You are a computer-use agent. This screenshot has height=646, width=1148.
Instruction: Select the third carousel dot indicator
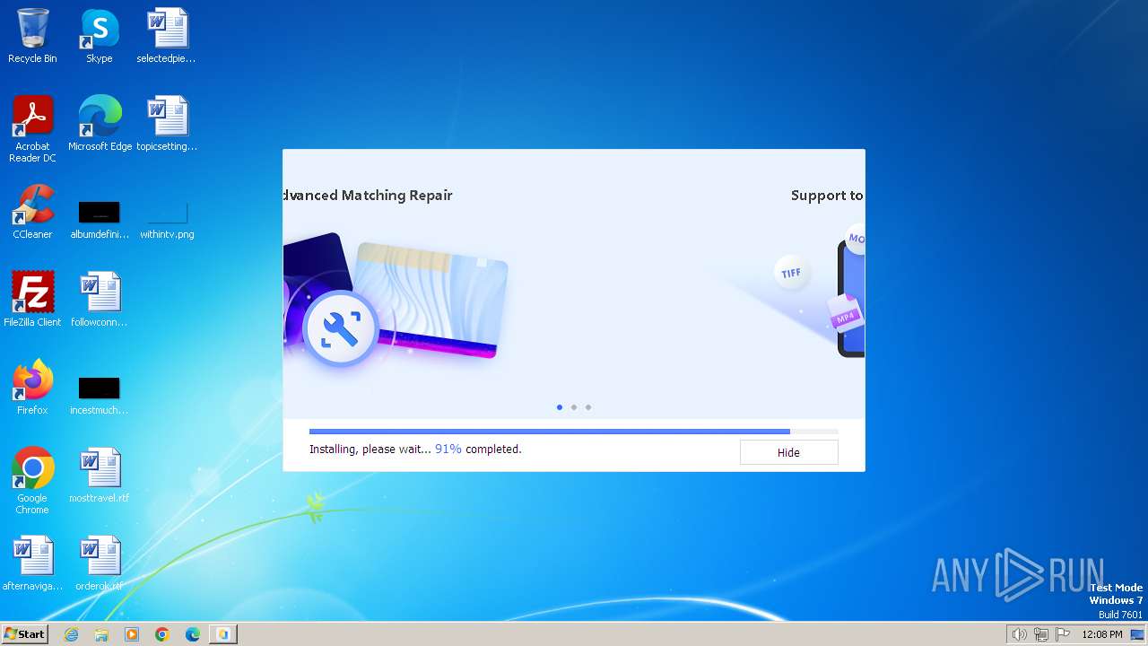tap(588, 407)
